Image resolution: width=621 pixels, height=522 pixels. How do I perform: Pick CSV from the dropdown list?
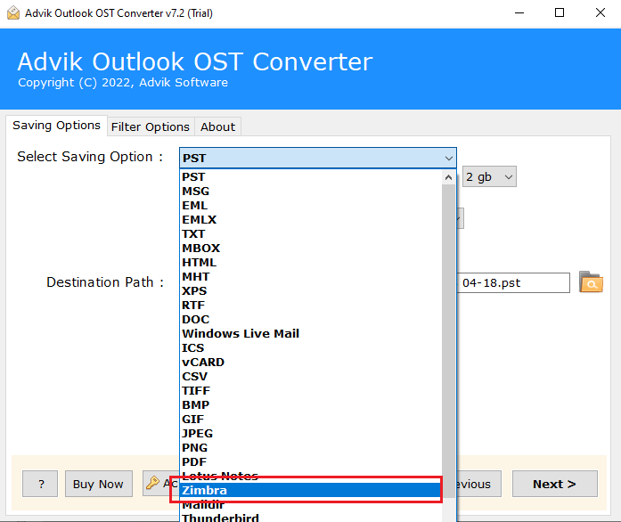click(x=310, y=376)
